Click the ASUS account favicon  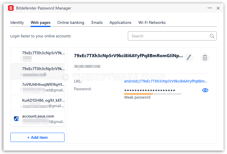click(16, 119)
